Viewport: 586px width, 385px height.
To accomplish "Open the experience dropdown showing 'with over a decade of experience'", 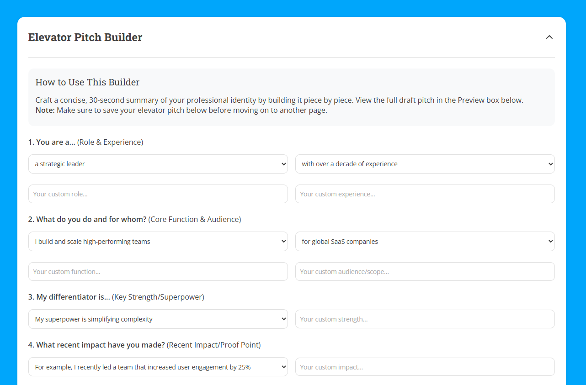I will tap(425, 163).
